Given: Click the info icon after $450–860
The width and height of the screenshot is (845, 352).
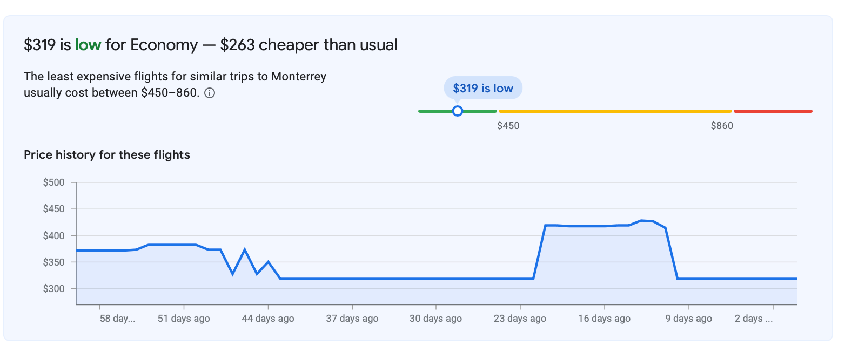Looking at the screenshot, I should 210,93.
